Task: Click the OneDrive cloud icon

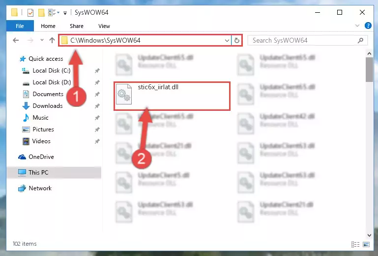Action: point(22,157)
